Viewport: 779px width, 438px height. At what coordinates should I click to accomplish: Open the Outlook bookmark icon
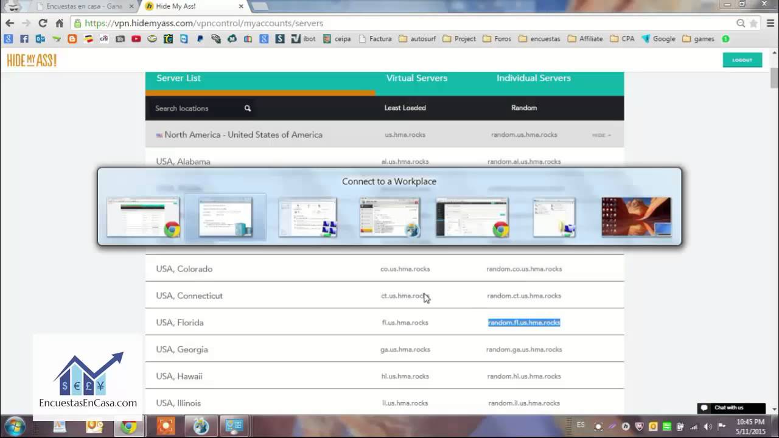pyautogui.click(x=40, y=38)
